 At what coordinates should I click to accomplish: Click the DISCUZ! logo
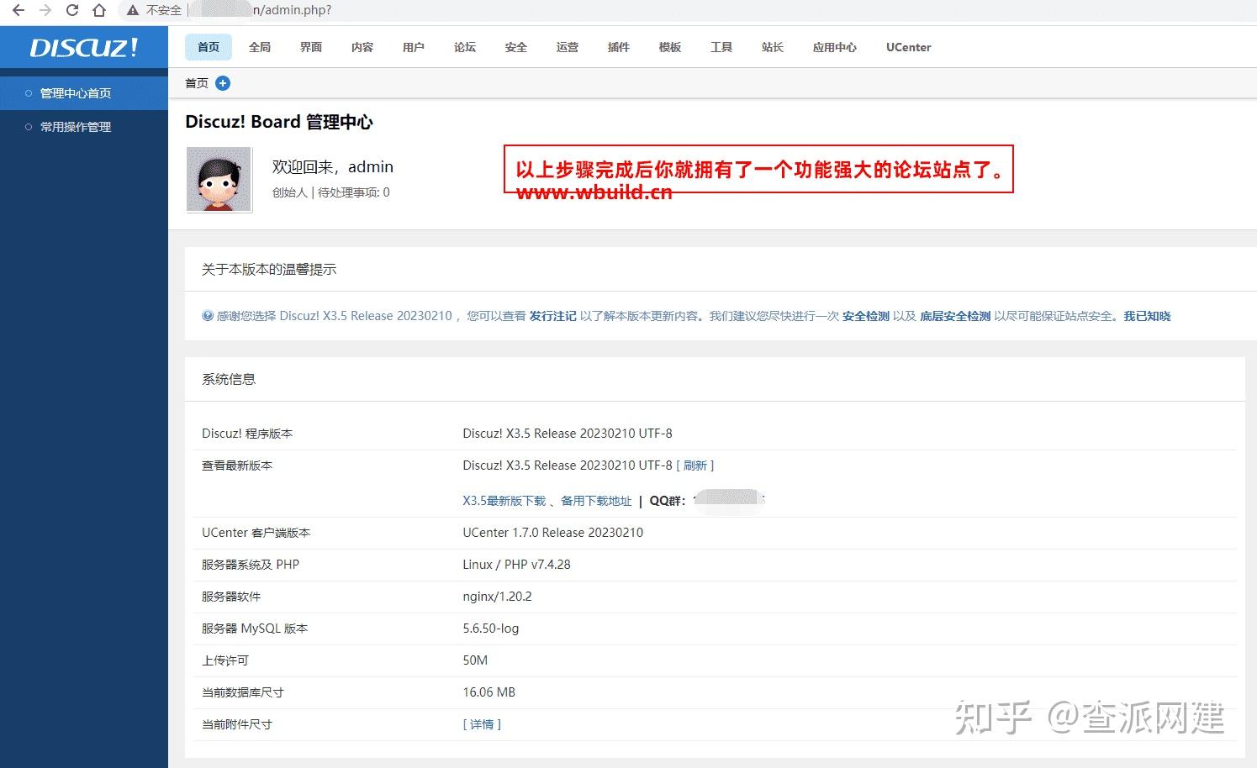pos(82,47)
